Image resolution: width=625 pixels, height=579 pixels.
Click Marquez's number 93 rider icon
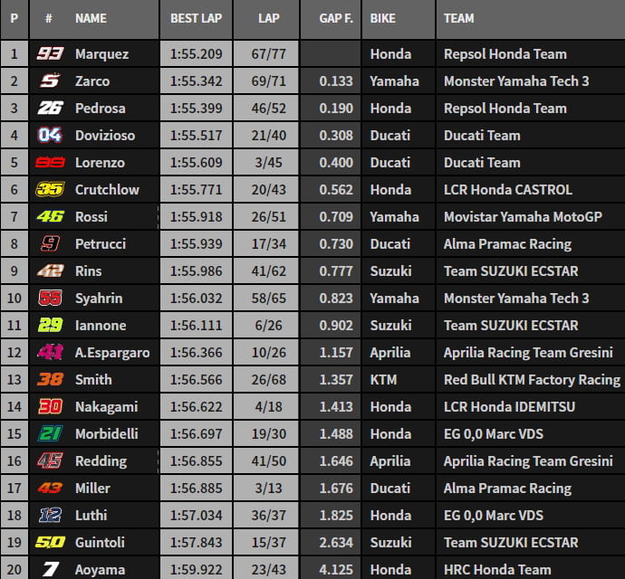click(x=49, y=54)
